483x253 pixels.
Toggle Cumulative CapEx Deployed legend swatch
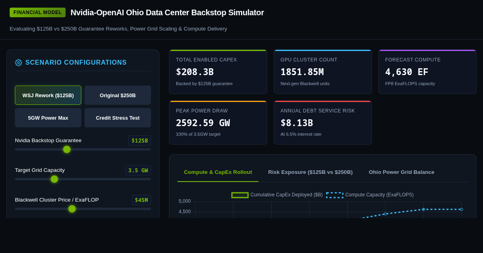click(240, 195)
